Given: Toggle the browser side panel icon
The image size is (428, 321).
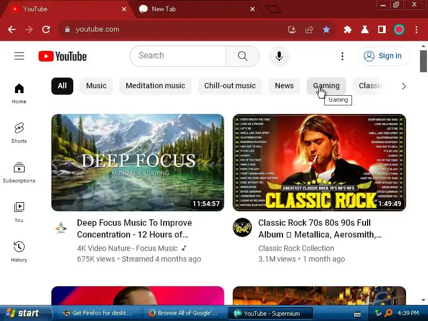Looking at the screenshot, I should coord(382,29).
